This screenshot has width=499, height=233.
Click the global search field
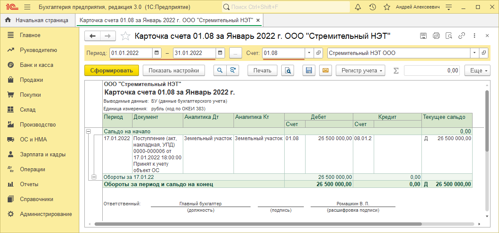[286, 7]
